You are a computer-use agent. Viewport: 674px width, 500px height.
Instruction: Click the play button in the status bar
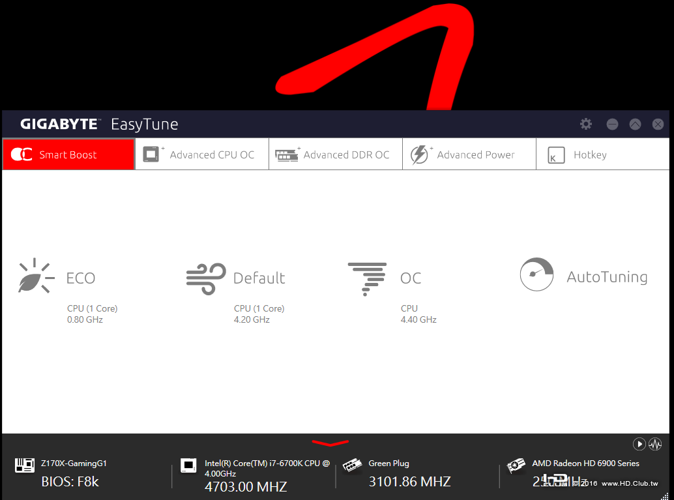pyautogui.click(x=639, y=444)
